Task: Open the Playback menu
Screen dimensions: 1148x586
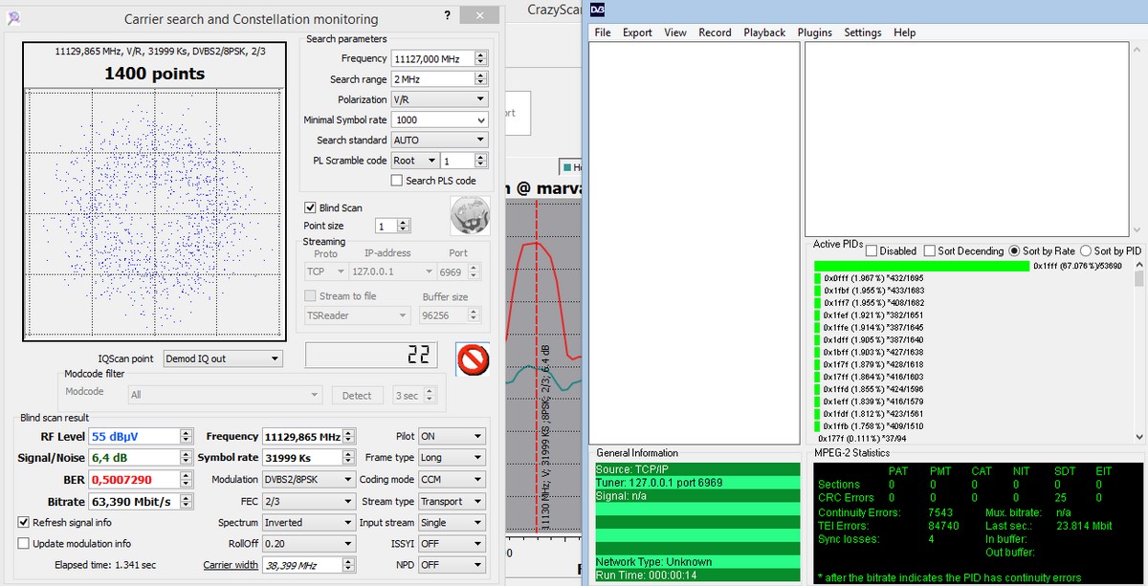Action: tap(764, 33)
